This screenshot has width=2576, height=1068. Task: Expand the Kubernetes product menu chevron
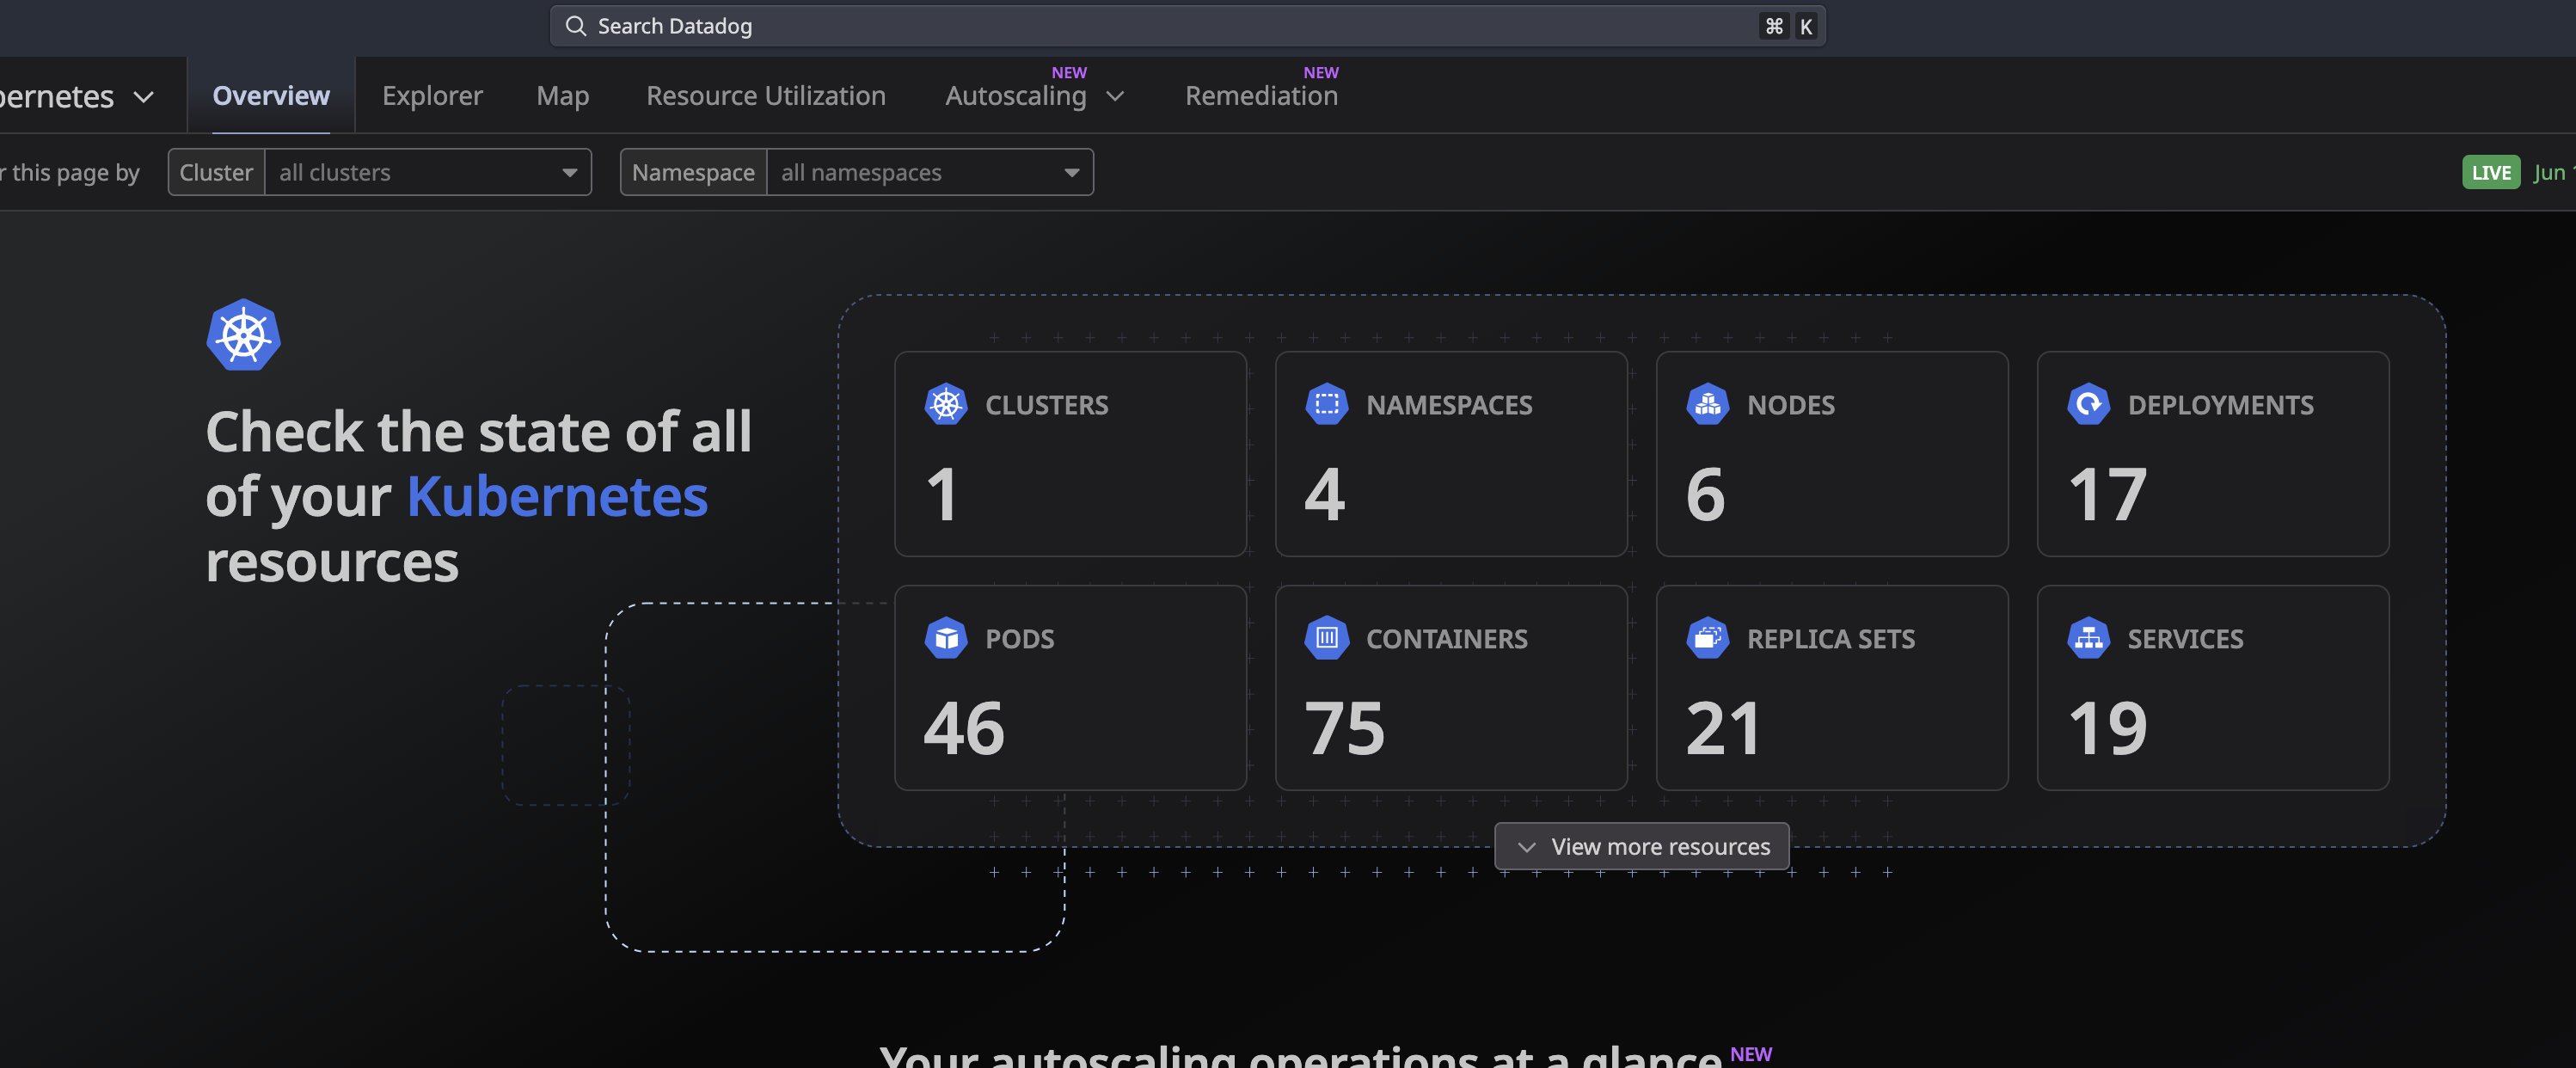click(144, 97)
